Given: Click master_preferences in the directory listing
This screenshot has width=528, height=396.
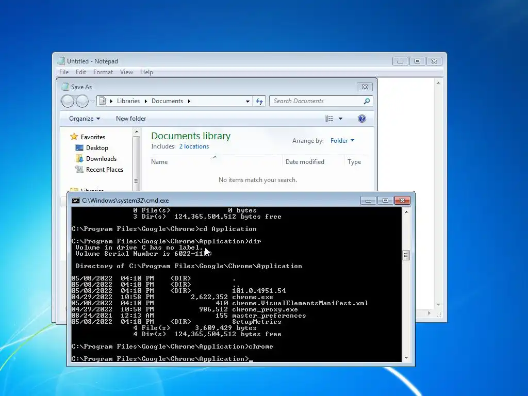Looking at the screenshot, I should coord(269,316).
